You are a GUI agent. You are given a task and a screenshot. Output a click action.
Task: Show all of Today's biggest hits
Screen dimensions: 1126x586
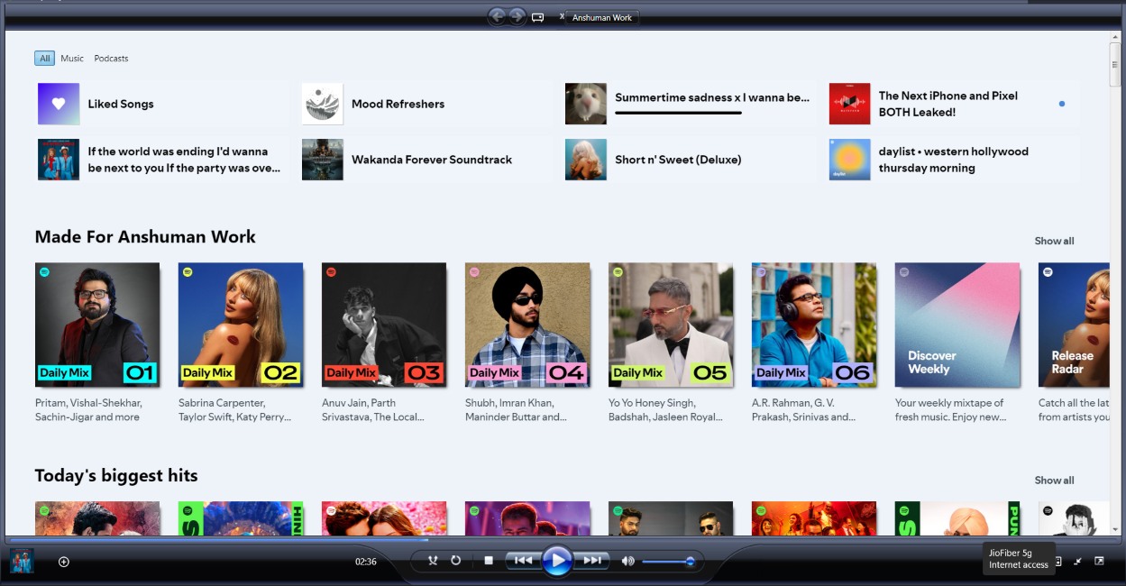(x=1053, y=480)
